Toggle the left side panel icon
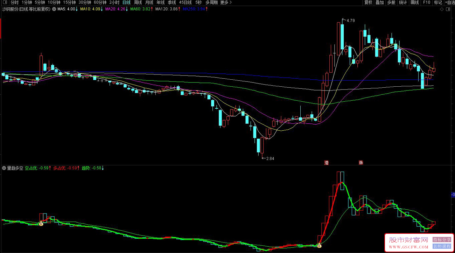The width and height of the screenshot is (455, 253). tap(5, 2)
